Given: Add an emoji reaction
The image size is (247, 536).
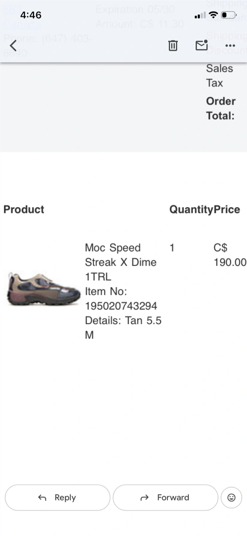Looking at the screenshot, I should tap(231, 498).
